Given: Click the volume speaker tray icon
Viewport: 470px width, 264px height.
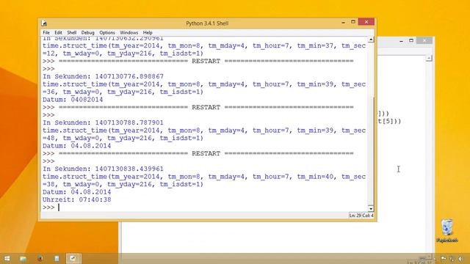Looking at the screenshot, I should pos(460,259).
